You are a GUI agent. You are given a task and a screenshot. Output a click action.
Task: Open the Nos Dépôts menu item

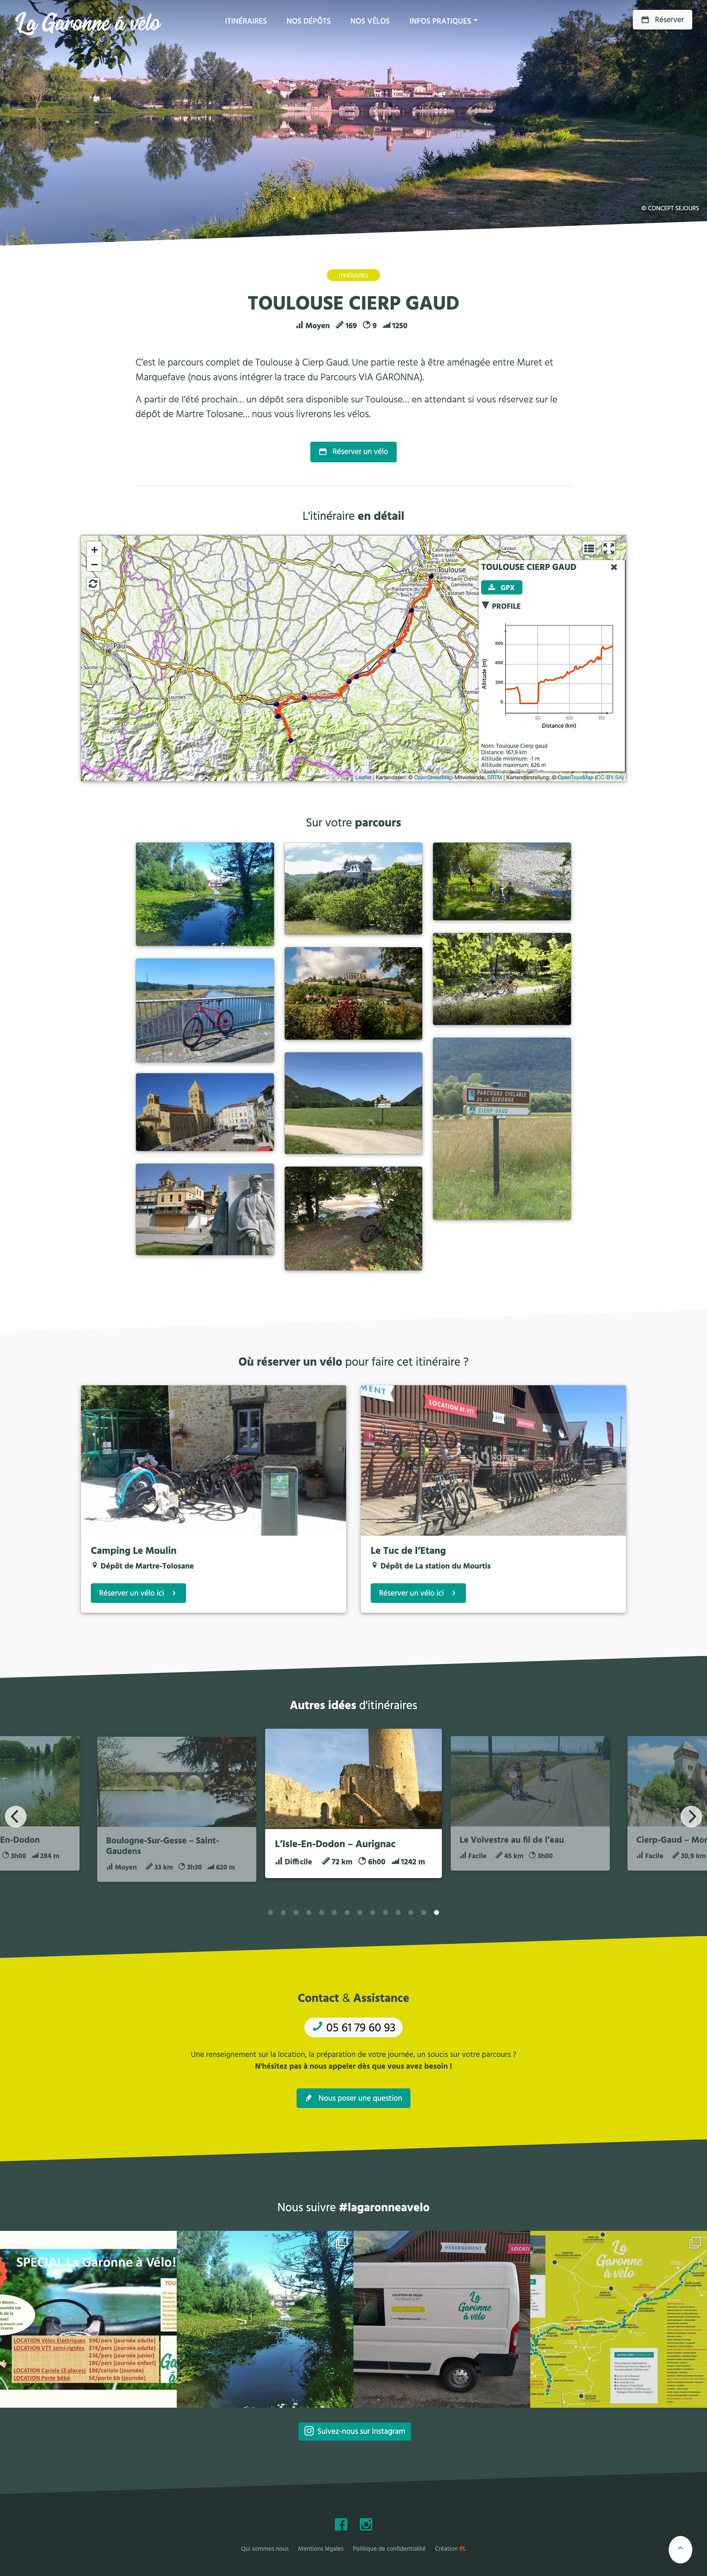[x=308, y=21]
